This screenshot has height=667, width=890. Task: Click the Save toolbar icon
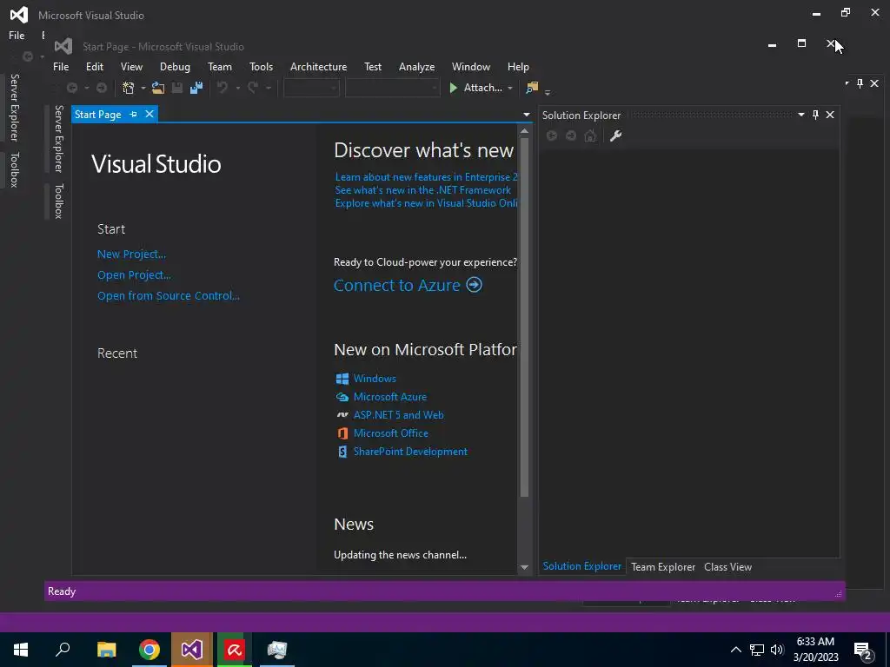click(177, 88)
